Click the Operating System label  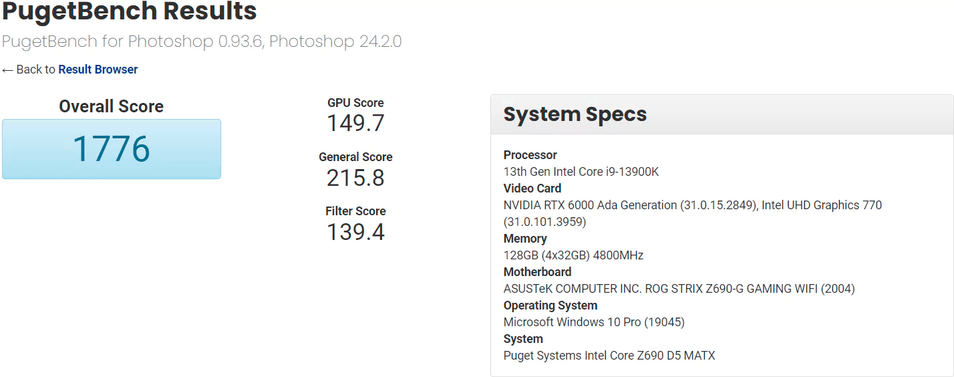click(550, 305)
